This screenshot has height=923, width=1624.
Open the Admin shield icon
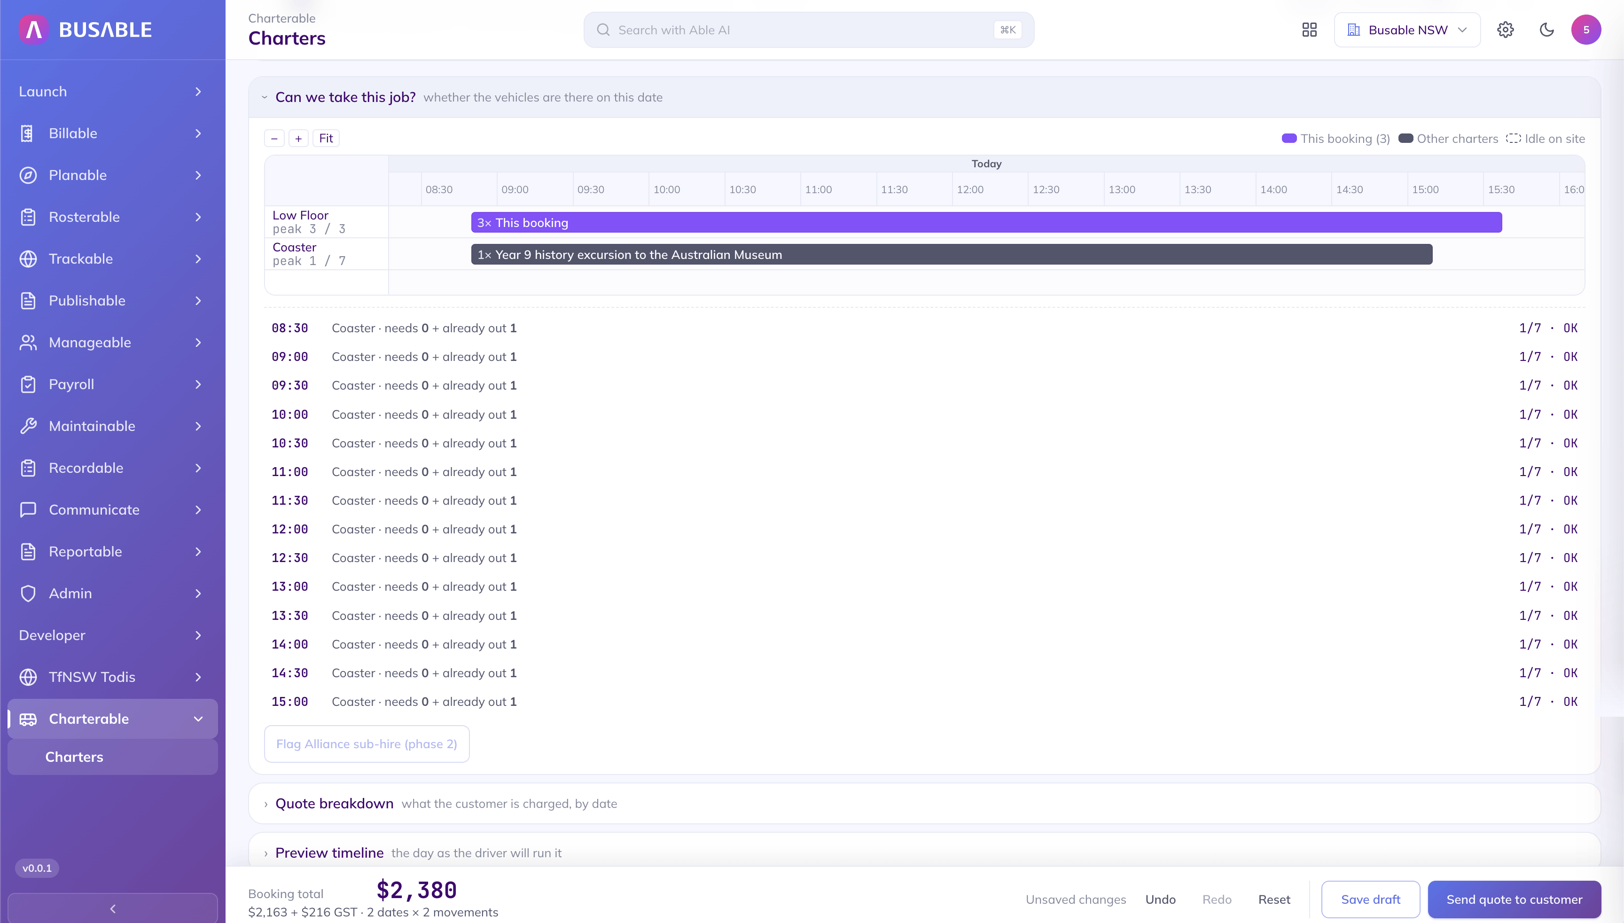pyautogui.click(x=28, y=594)
